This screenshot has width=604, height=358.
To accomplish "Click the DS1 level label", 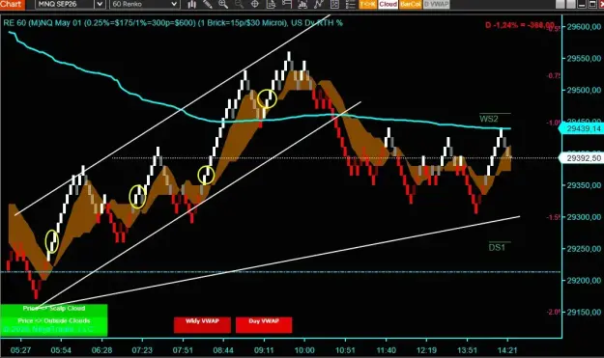I will click(497, 248).
